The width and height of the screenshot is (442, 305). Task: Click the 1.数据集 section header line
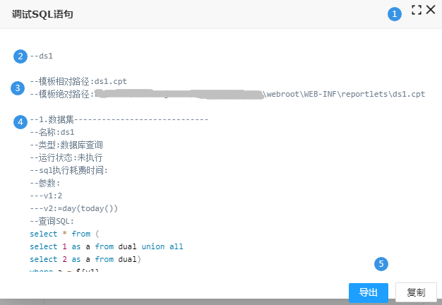point(119,119)
